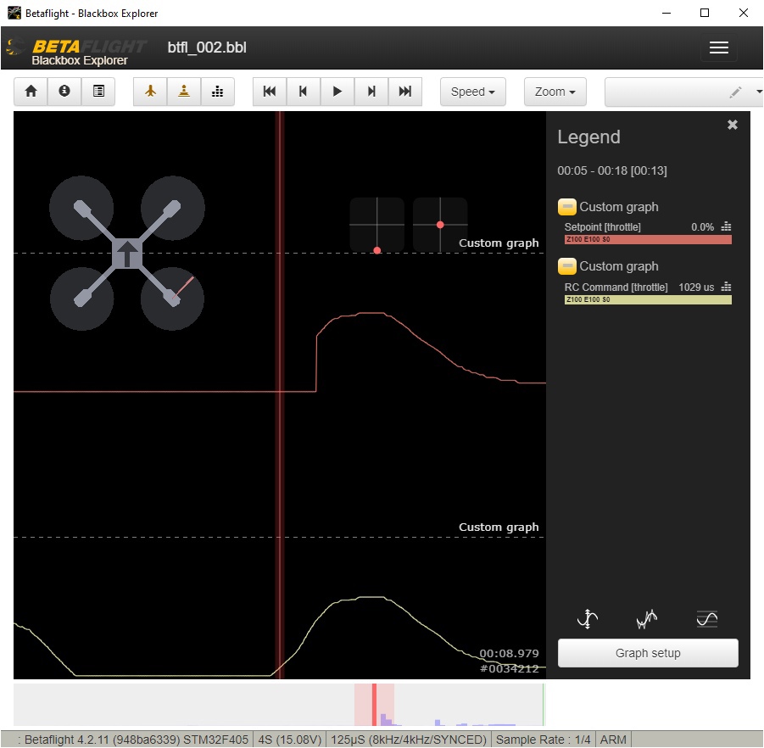Open Graph setup
This screenshot has height=748, width=764.
click(648, 653)
